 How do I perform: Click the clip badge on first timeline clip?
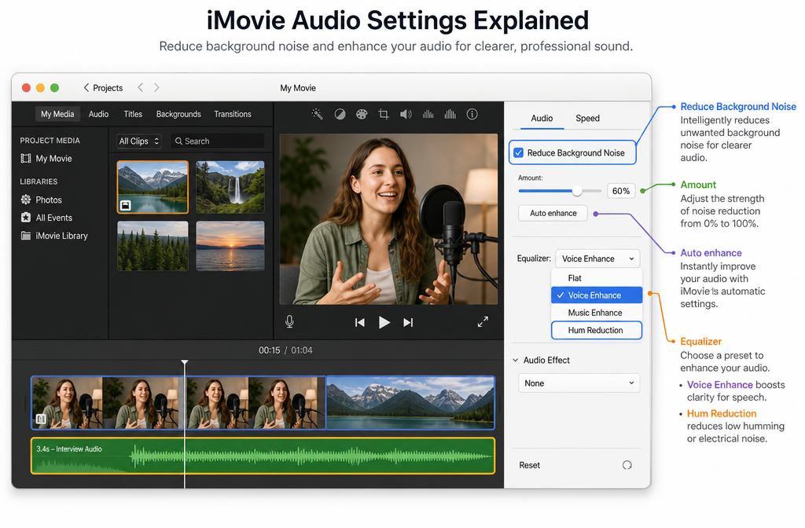(x=41, y=420)
